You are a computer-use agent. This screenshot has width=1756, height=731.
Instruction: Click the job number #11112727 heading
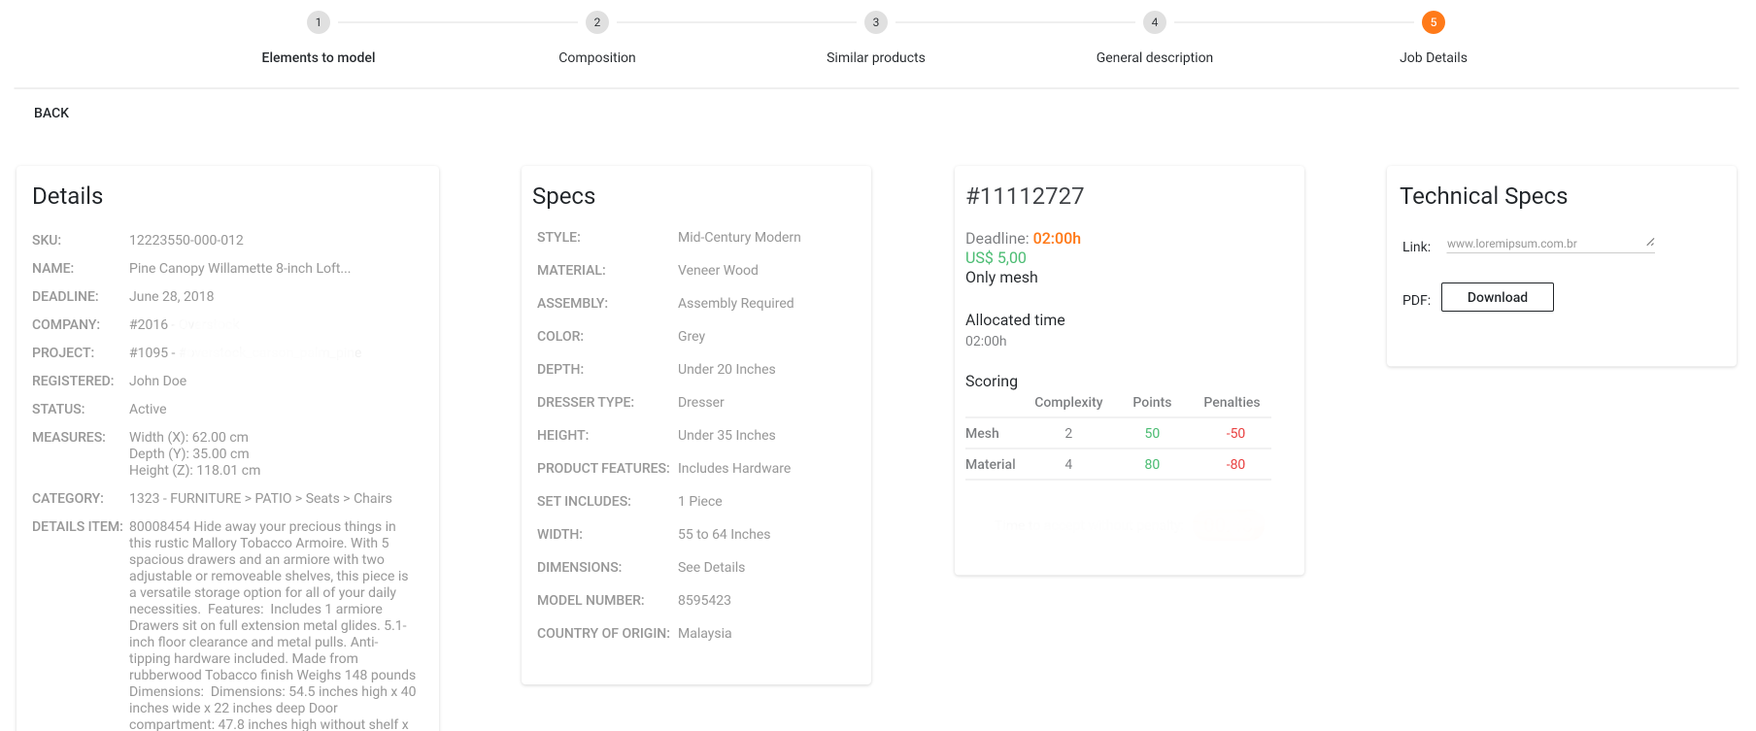pyautogui.click(x=1025, y=196)
